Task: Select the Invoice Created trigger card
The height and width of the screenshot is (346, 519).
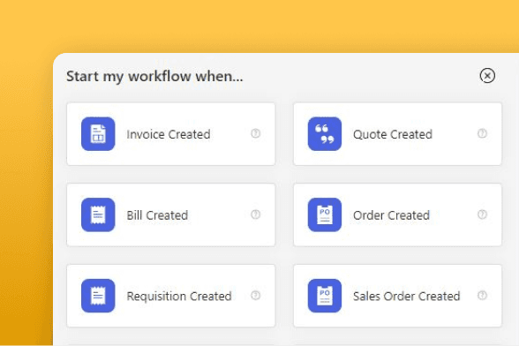Action: [x=171, y=134]
